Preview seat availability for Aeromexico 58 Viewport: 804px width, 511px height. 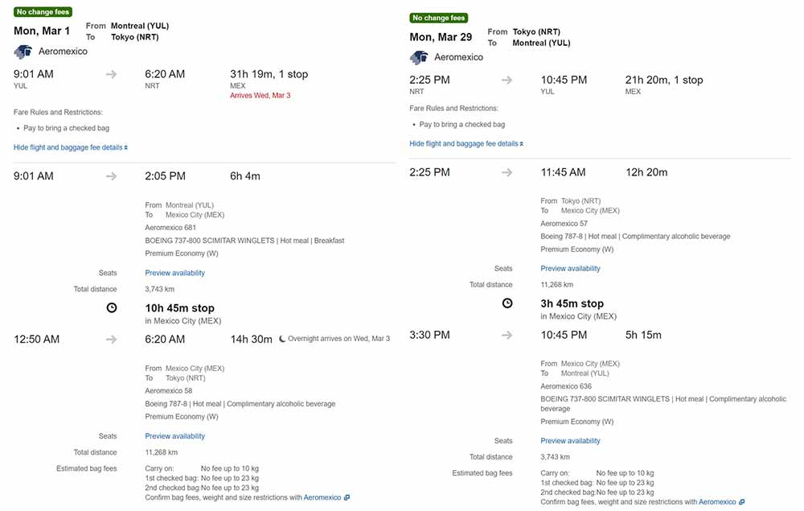pyautogui.click(x=174, y=436)
